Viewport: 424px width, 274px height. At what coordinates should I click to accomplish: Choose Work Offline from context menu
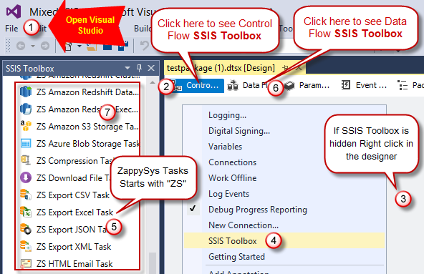pyautogui.click(x=284, y=178)
